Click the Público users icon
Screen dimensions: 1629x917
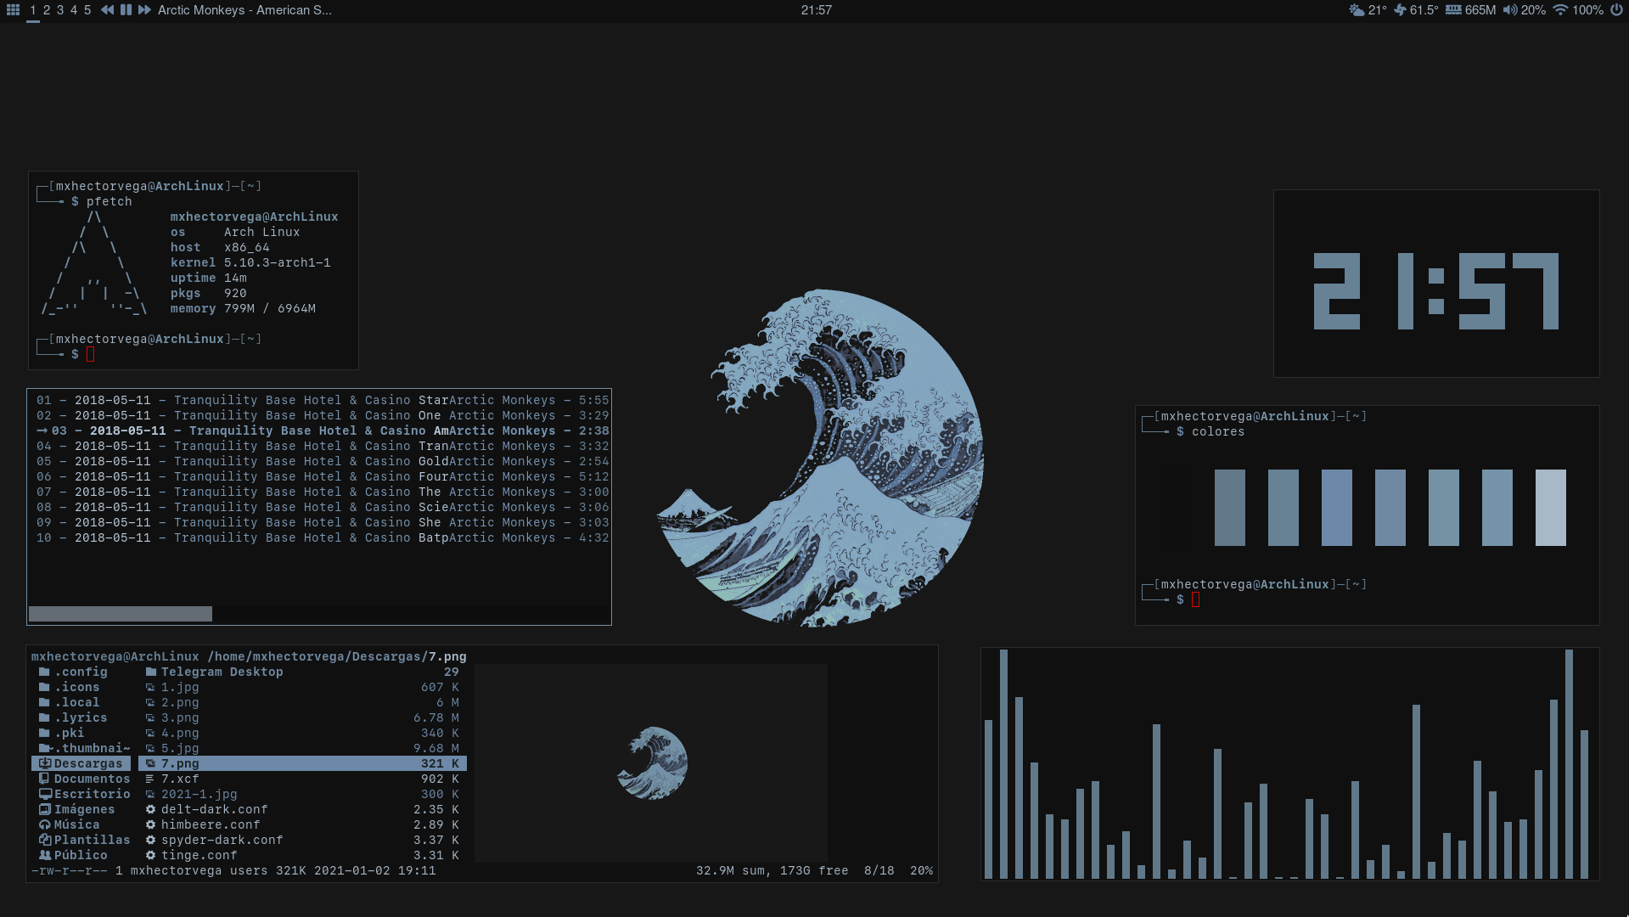(45, 855)
